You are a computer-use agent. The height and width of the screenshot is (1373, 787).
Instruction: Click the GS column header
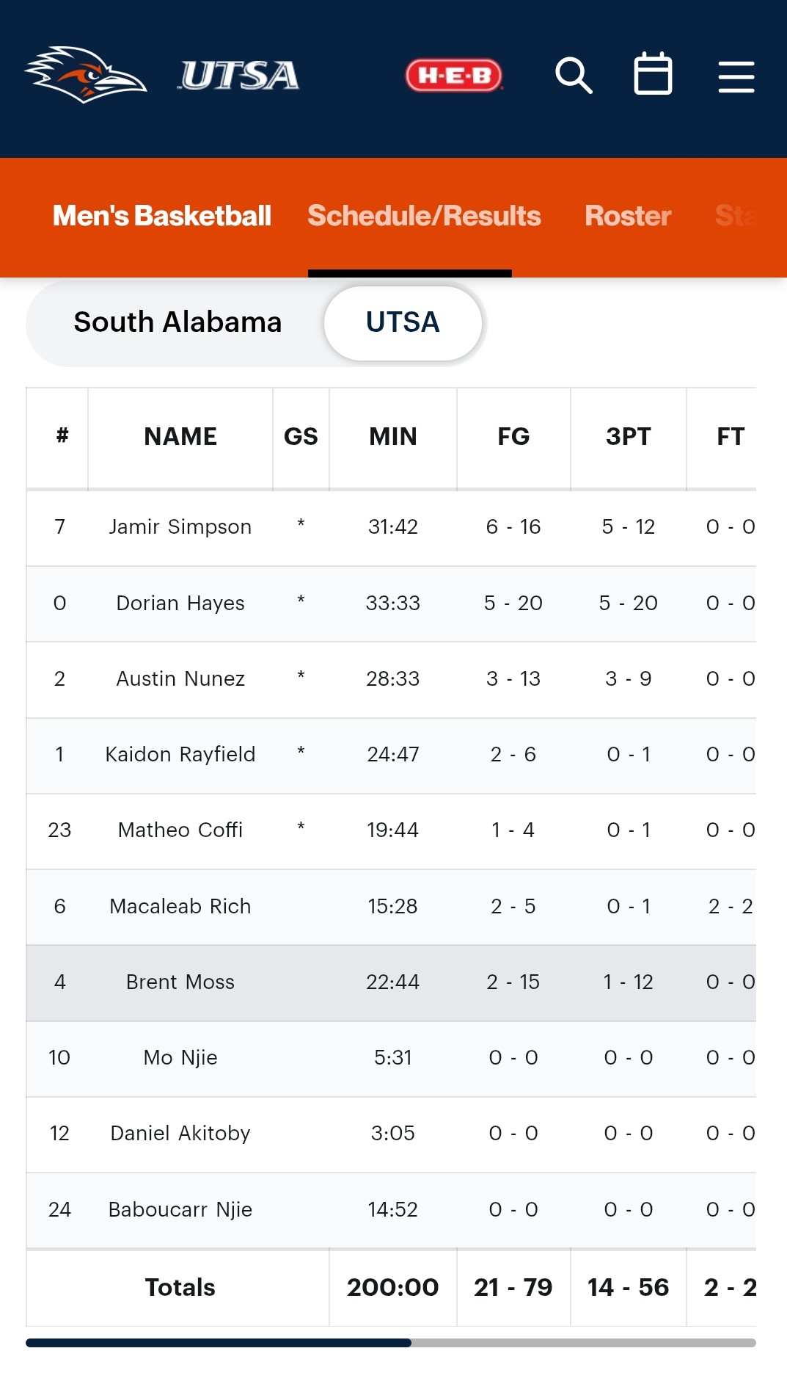point(301,437)
